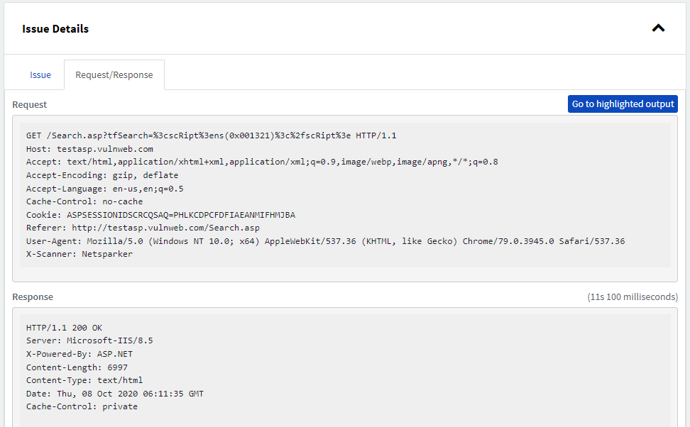The image size is (690, 427).
Task: Click the Server: Microsoft-IIS/8.5 line
Action: pyautogui.click(x=89, y=340)
